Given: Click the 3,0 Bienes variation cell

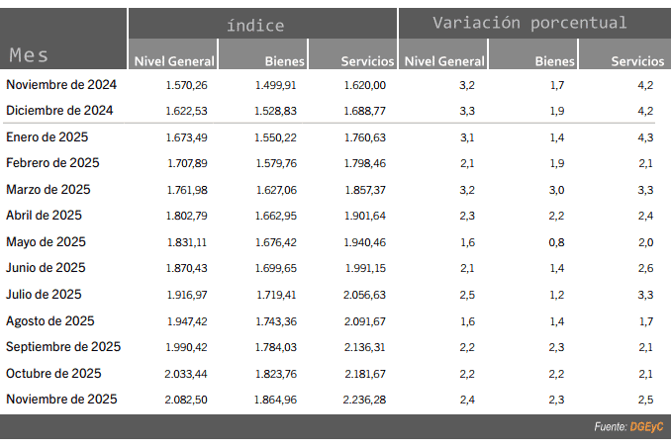Looking at the screenshot, I should tap(555, 189).
